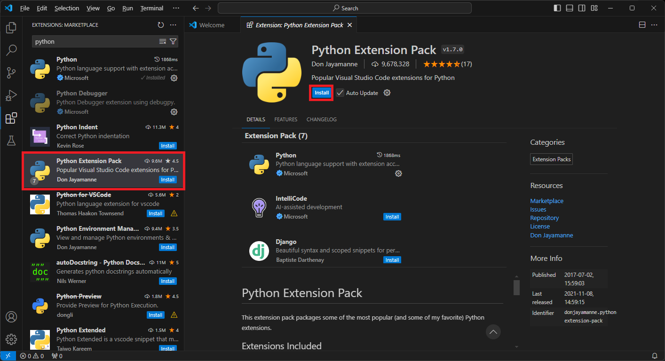Install Django from pack list
This screenshot has height=361, width=665.
(x=392, y=260)
